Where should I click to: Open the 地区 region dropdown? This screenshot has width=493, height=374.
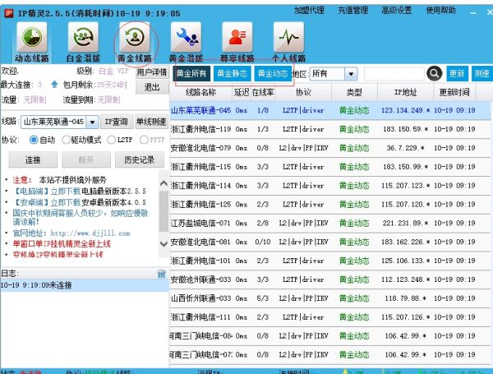pos(351,74)
